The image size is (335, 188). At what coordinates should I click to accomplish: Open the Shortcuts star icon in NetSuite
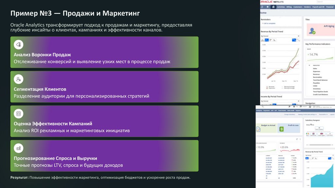click(x=268, y=7)
